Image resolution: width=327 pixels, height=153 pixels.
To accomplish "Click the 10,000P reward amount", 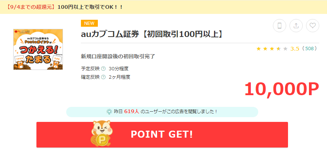I will point(281,89).
